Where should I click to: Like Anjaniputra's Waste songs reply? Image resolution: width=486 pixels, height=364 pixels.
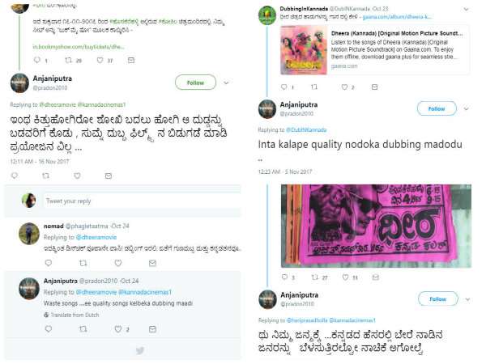click(117, 329)
